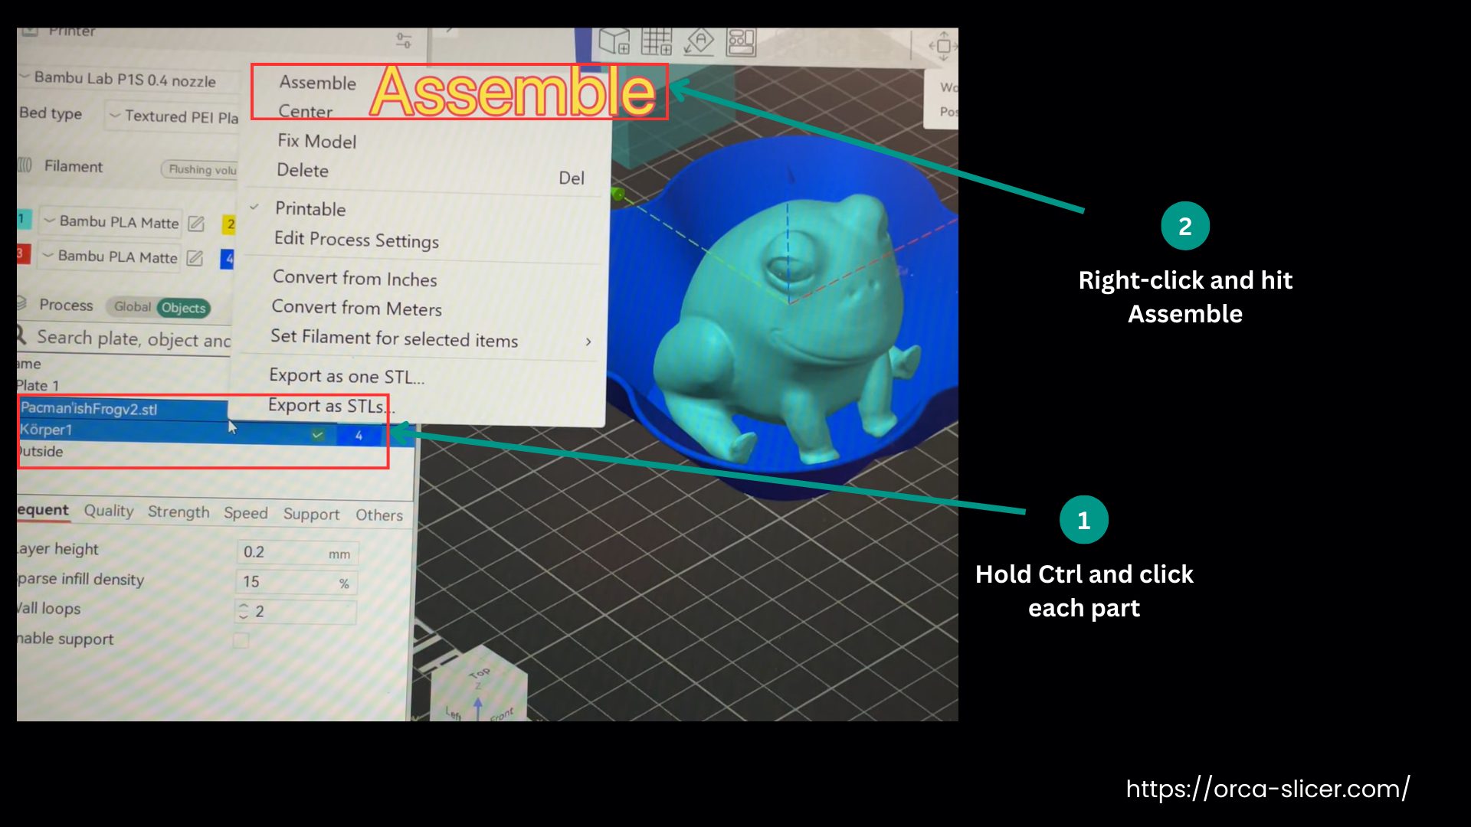Switch Process mode to Objects
Viewport: 1471px width, 827px height.
coord(183,308)
